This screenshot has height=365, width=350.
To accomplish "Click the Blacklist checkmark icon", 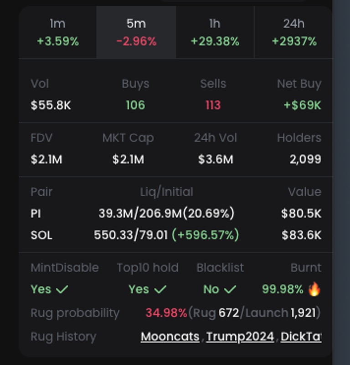I will [x=231, y=289].
